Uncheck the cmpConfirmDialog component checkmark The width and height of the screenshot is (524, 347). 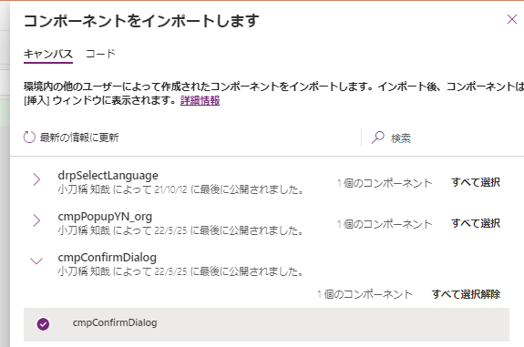[43, 324]
